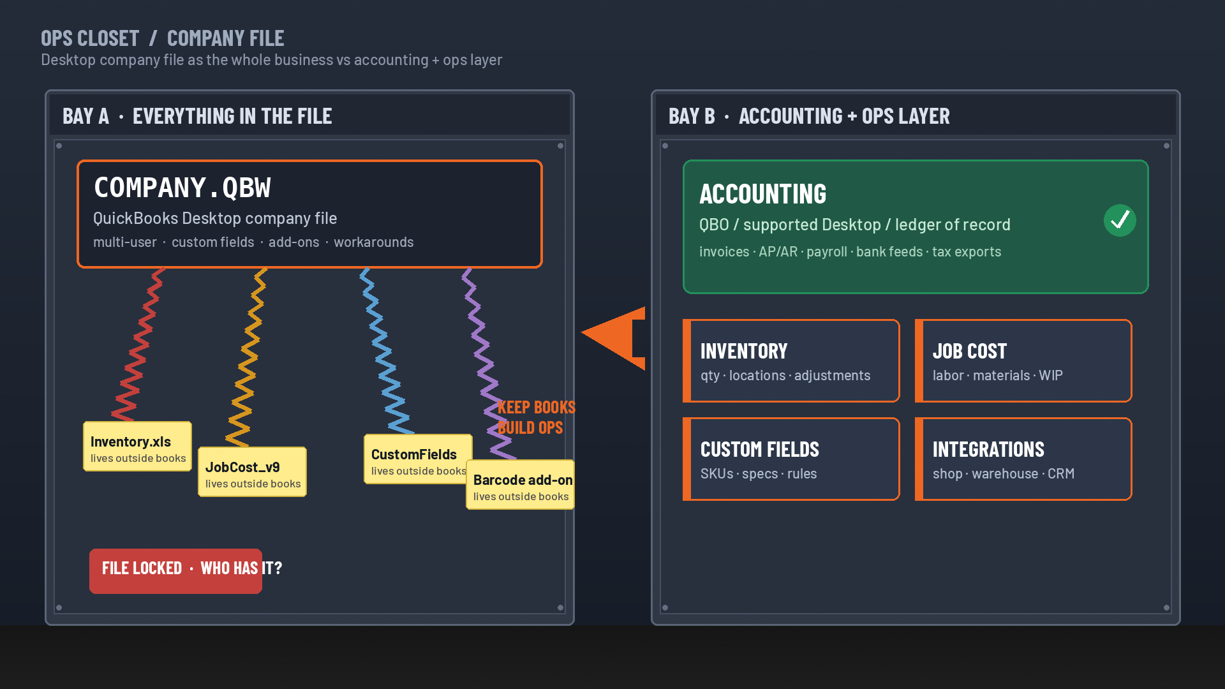1225x689 pixels.
Task: Click 'qty · locations · adjustments' text
Action: (785, 376)
